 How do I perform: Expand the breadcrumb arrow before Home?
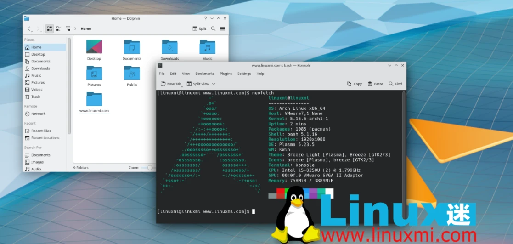tap(75, 29)
